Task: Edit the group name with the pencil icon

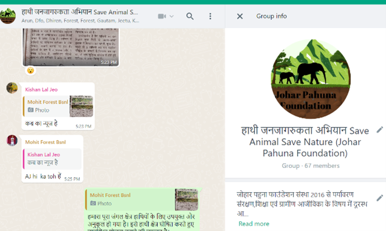Action: tap(379, 130)
